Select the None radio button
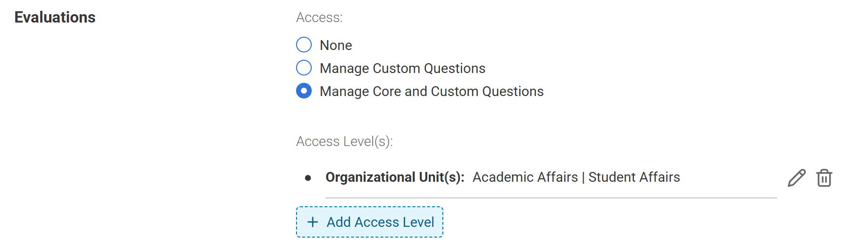The width and height of the screenshot is (868, 243). click(304, 45)
